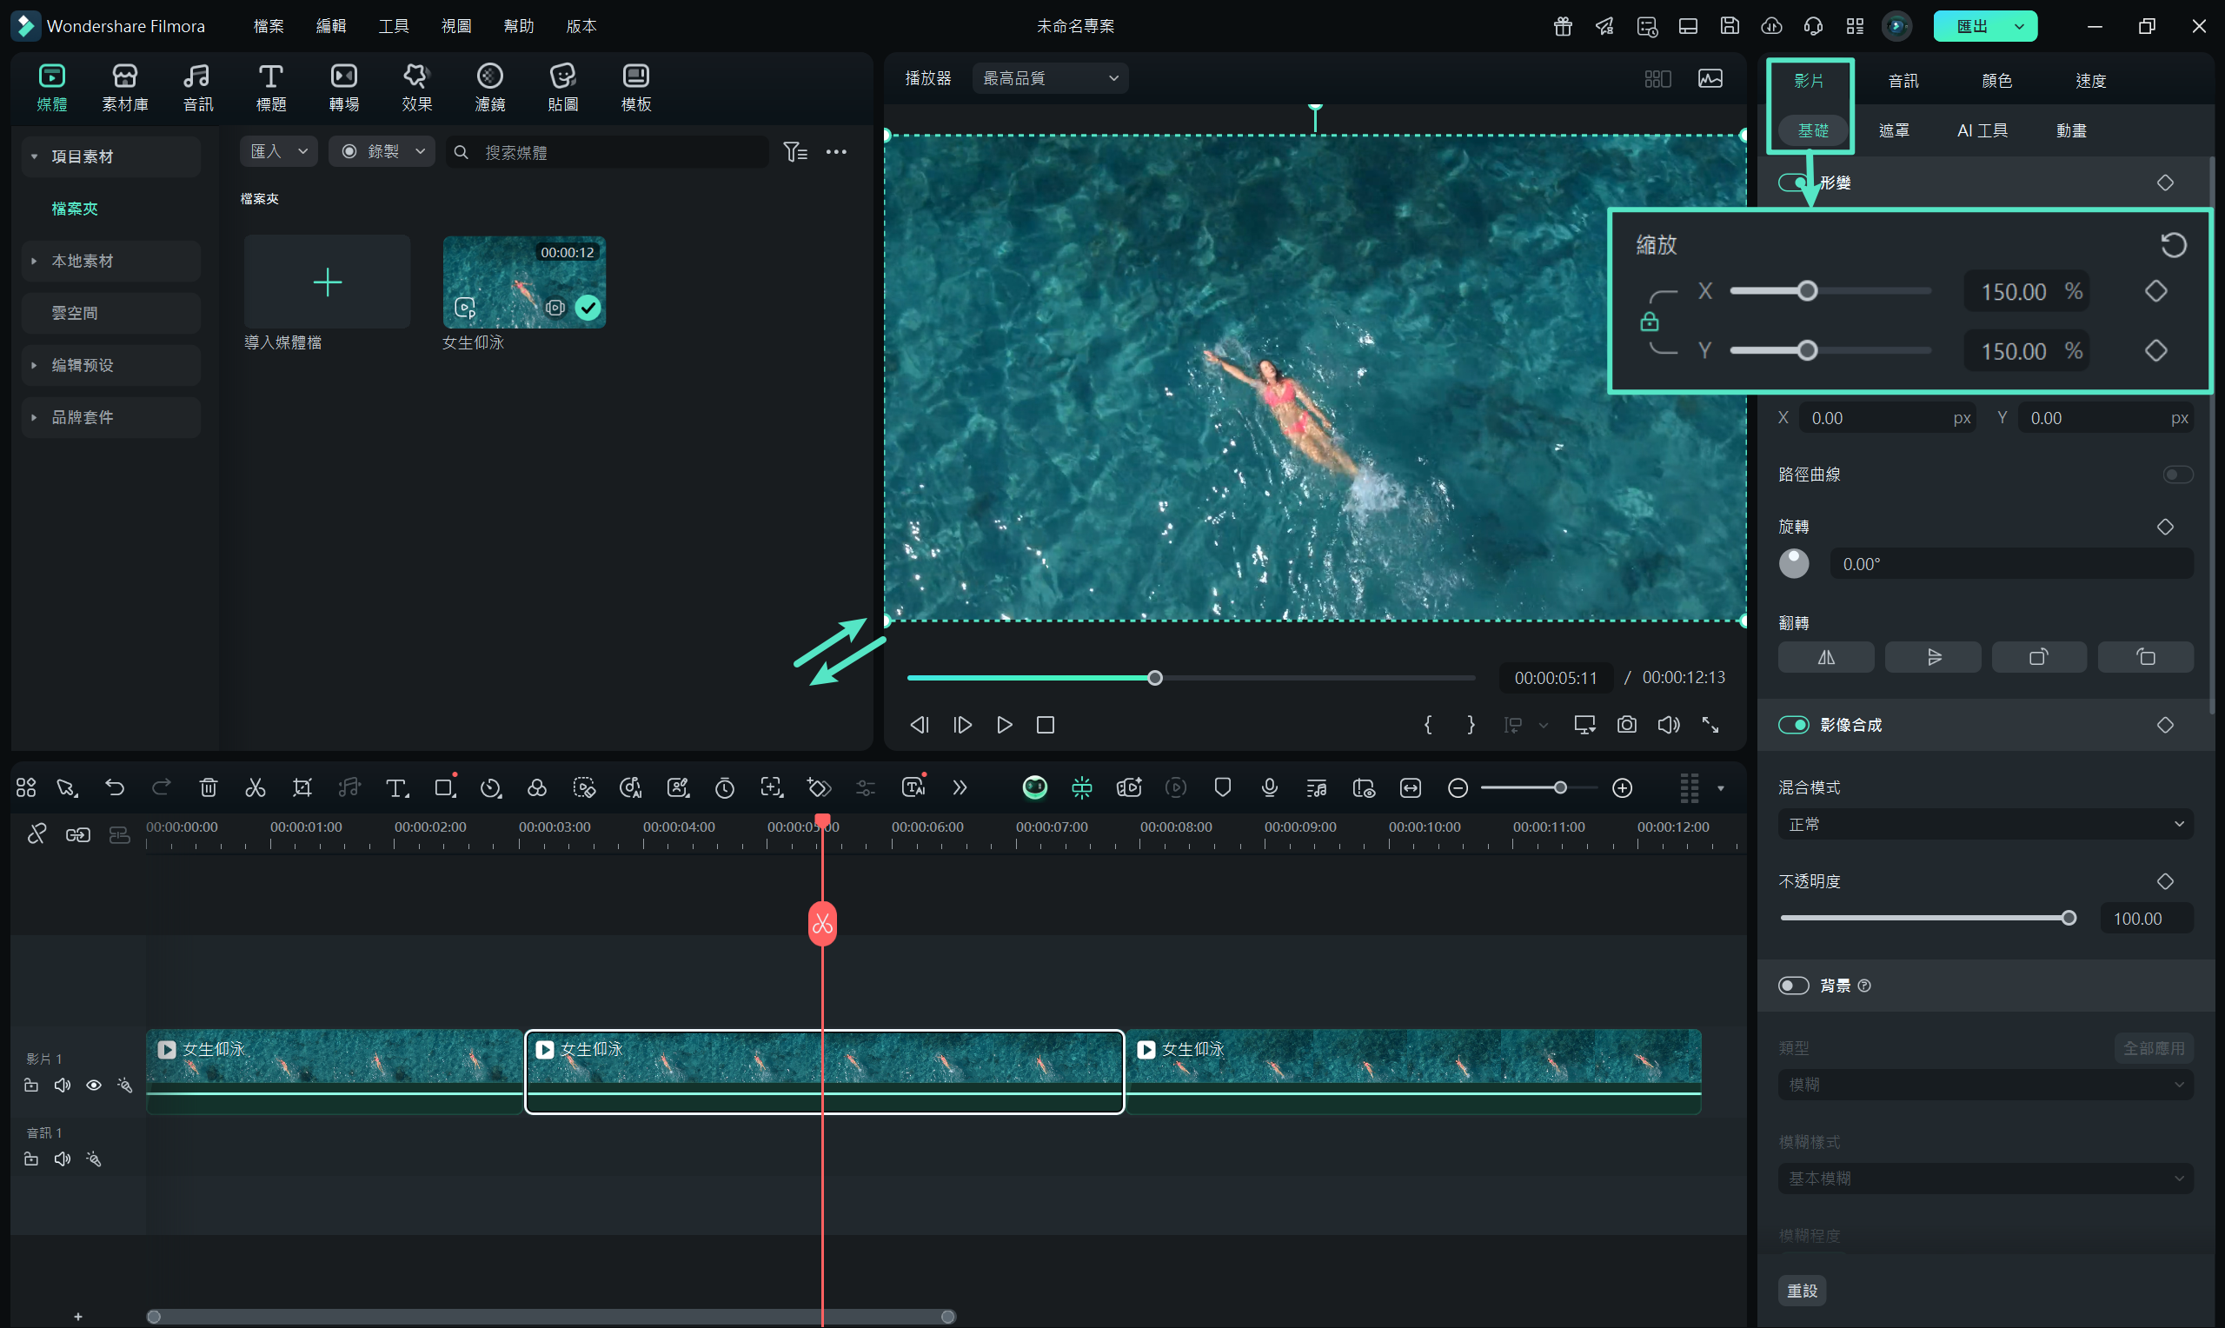Toggle the scale X/Y aspect lock

(x=1650, y=322)
